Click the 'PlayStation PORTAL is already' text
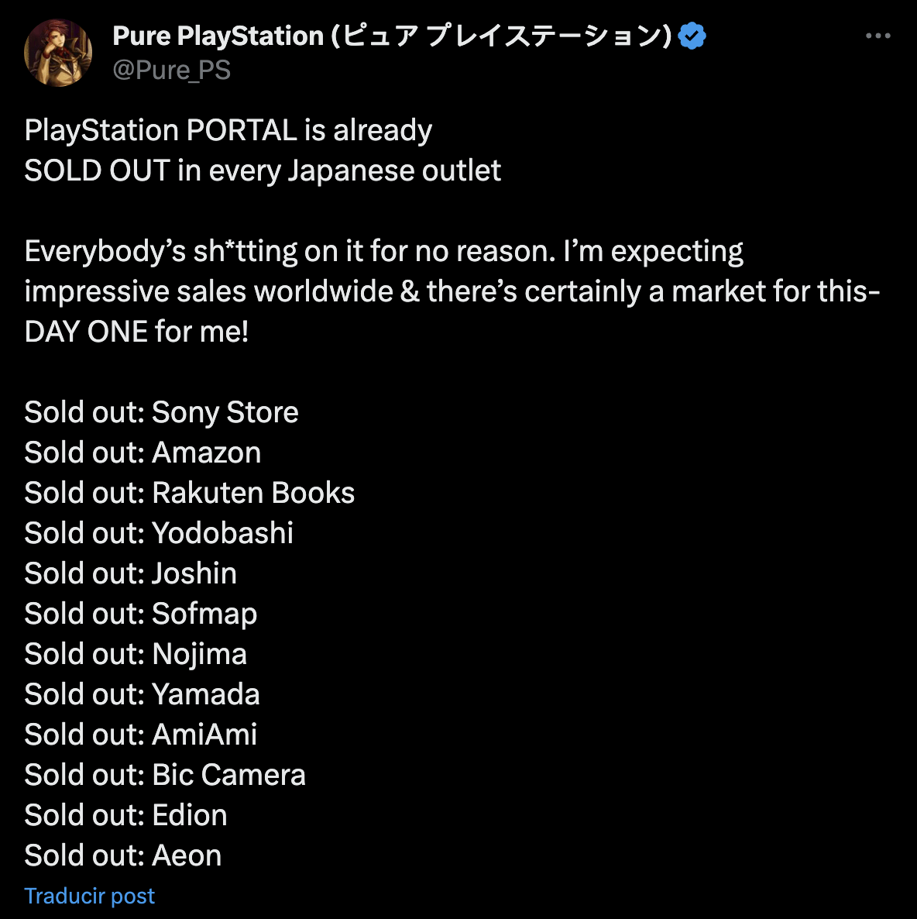This screenshot has width=917, height=919. tap(228, 131)
